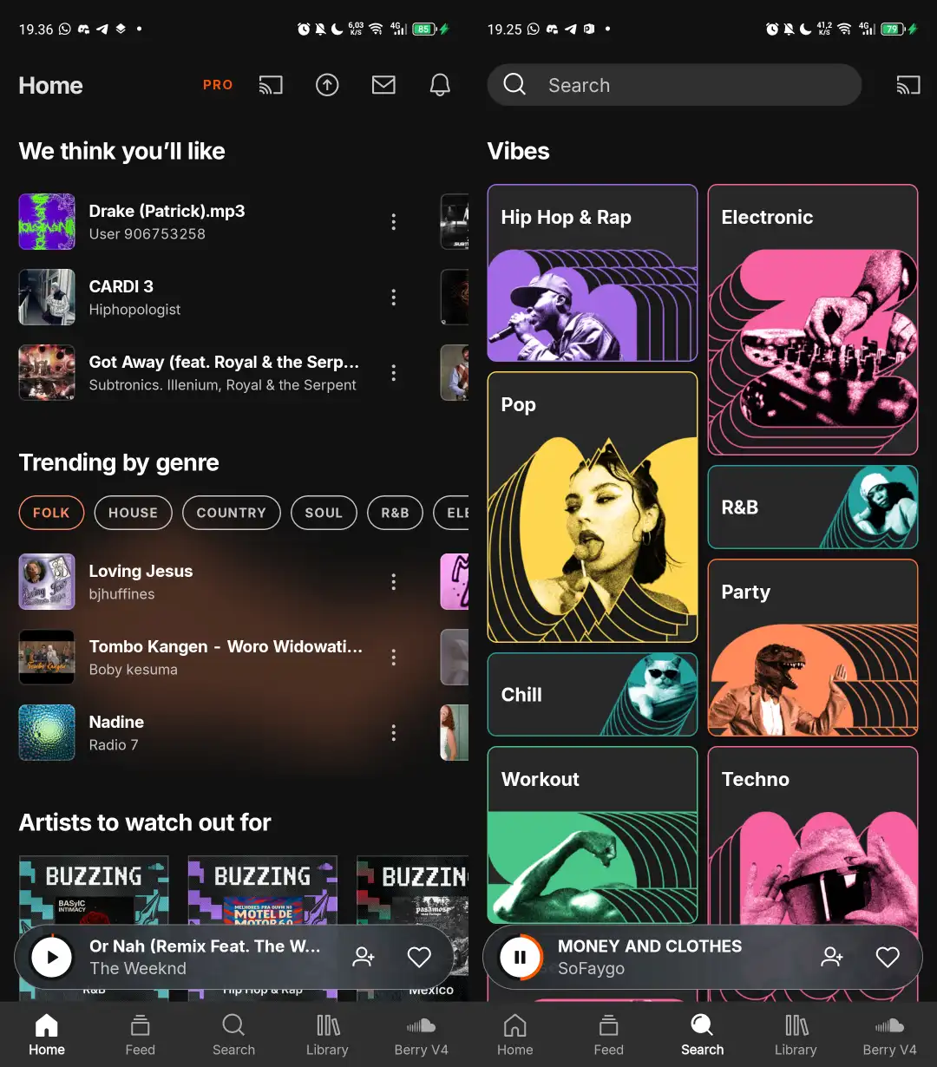Image resolution: width=937 pixels, height=1067 pixels.
Task: Open options menu for Drake (Patrick).mp3
Action: point(393,221)
